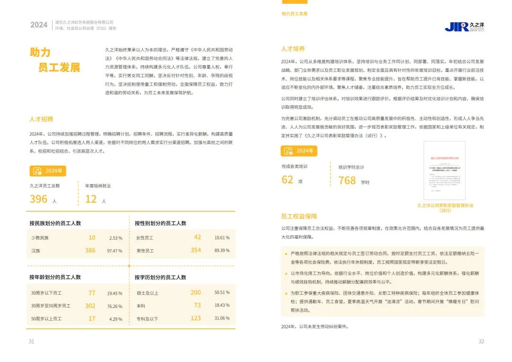The image size is (512, 362).
Task: Click page number 32
Action: coord(481,342)
